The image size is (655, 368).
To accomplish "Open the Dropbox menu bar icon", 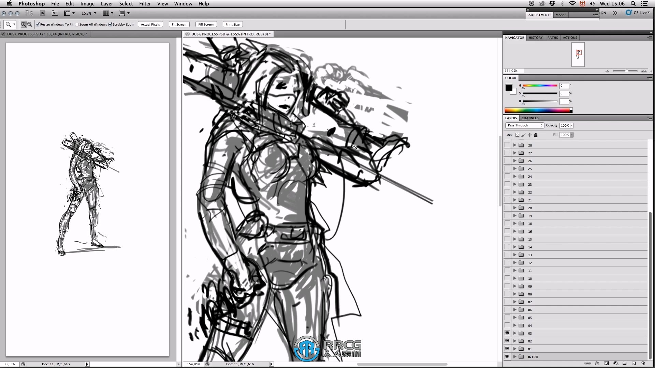I will 552,4.
